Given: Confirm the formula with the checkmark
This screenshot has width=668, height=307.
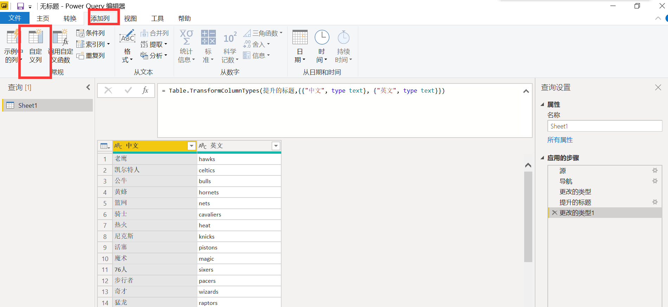Looking at the screenshot, I should (x=128, y=91).
